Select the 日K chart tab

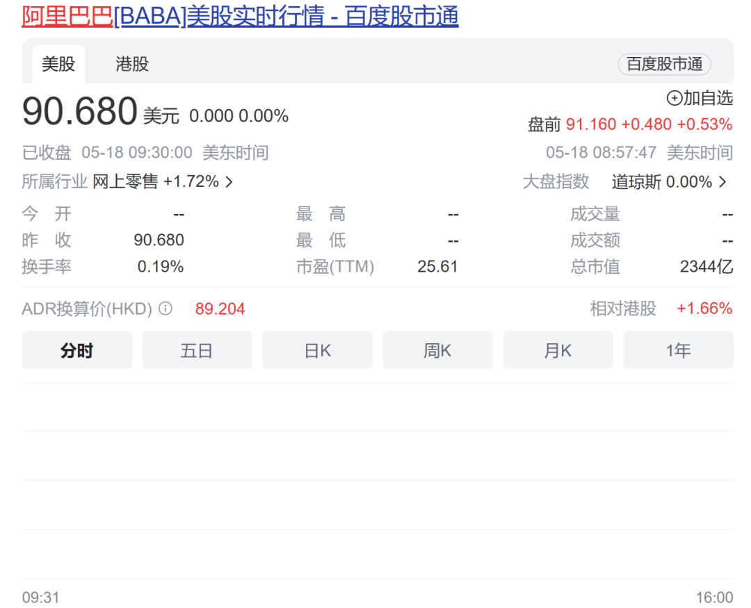tap(317, 350)
